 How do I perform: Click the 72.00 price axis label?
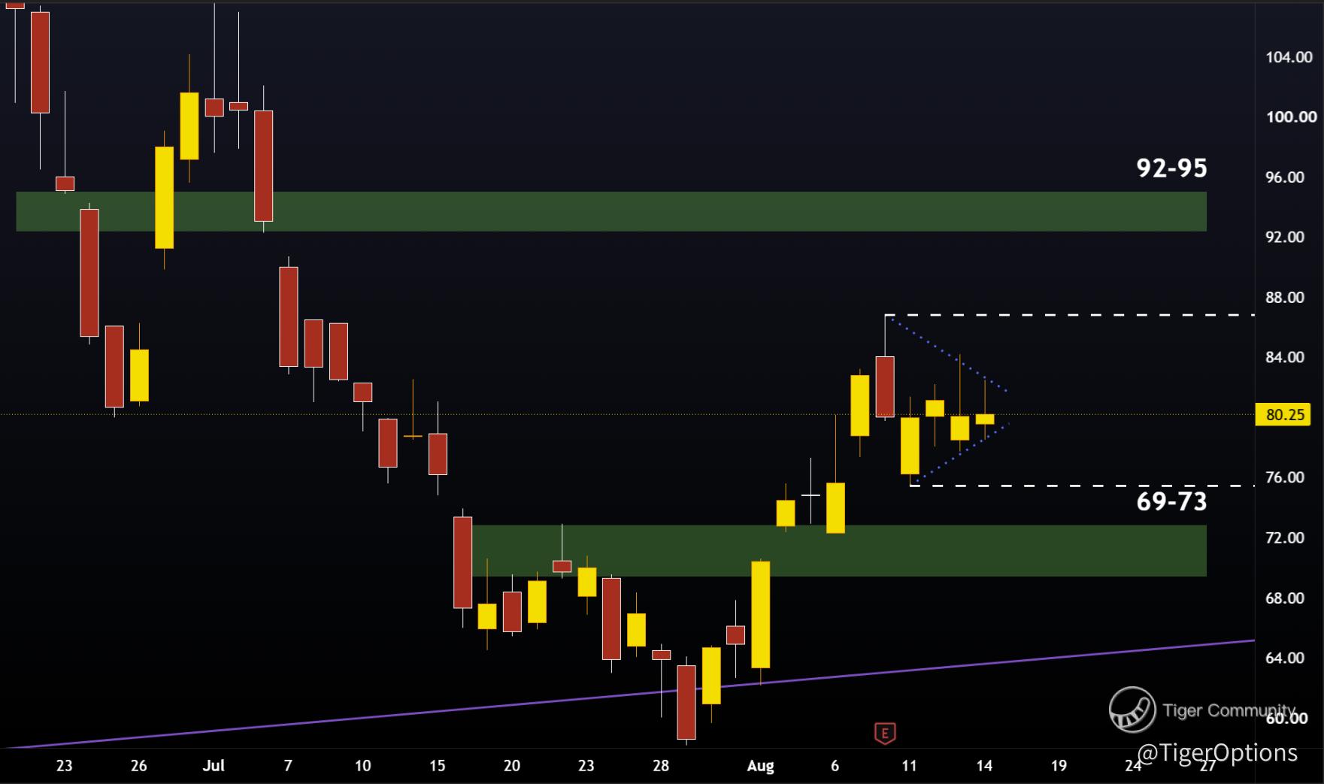coord(1285,537)
